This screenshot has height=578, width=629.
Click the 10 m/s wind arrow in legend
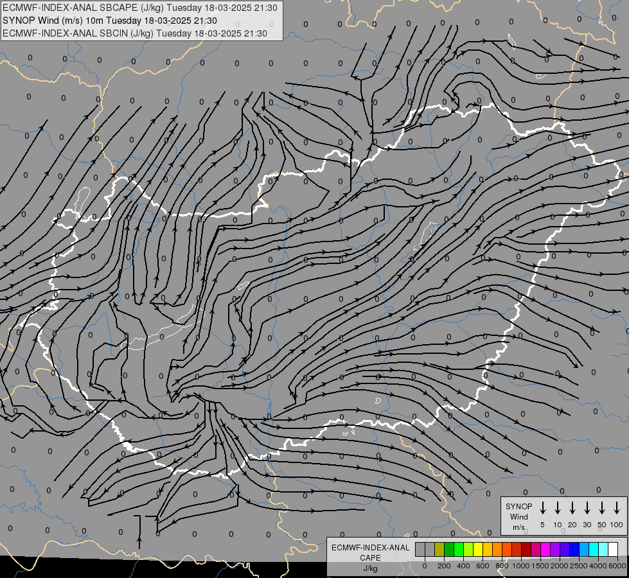click(557, 508)
